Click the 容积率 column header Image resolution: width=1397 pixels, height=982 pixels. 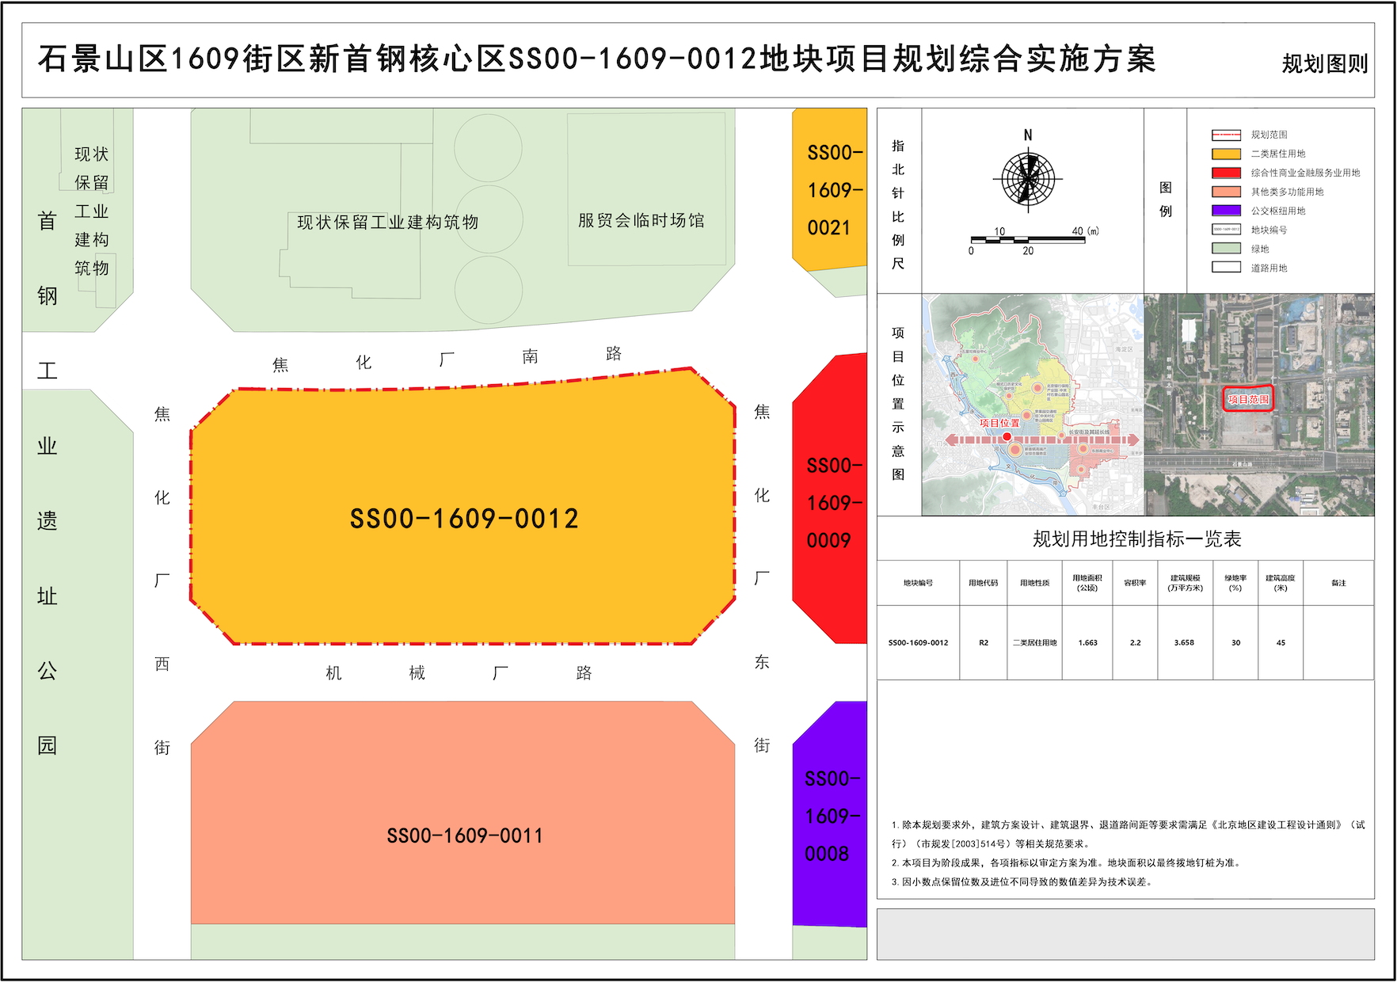click(1135, 583)
